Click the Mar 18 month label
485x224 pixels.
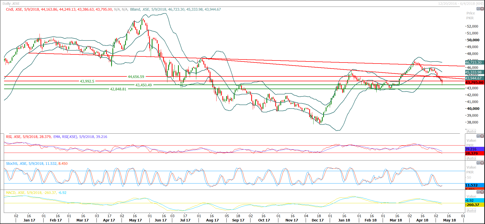coord(396,220)
